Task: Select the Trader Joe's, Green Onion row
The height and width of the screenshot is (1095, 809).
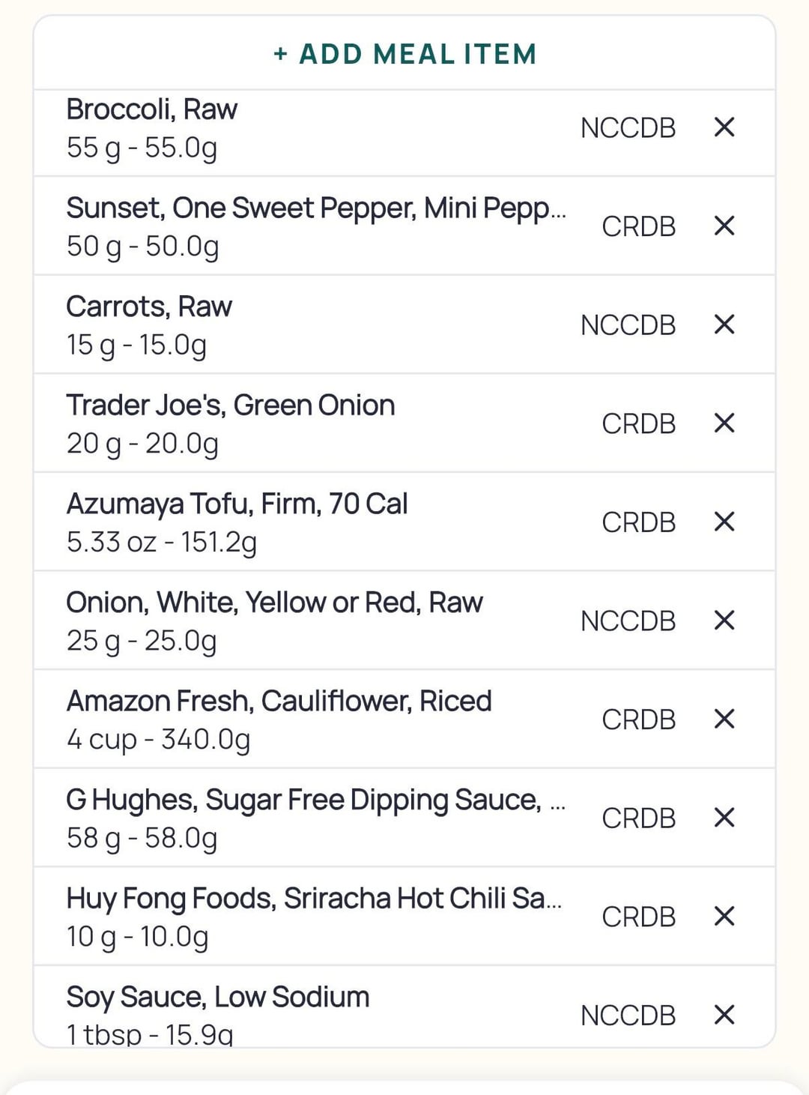Action: [231, 423]
